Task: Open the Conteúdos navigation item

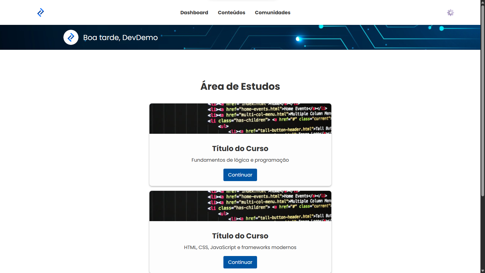Action: [x=231, y=12]
